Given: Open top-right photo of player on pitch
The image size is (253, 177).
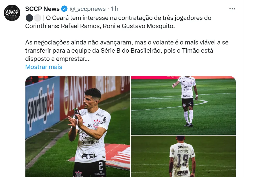Looking at the screenshot, I should pyautogui.click(x=183, y=105).
